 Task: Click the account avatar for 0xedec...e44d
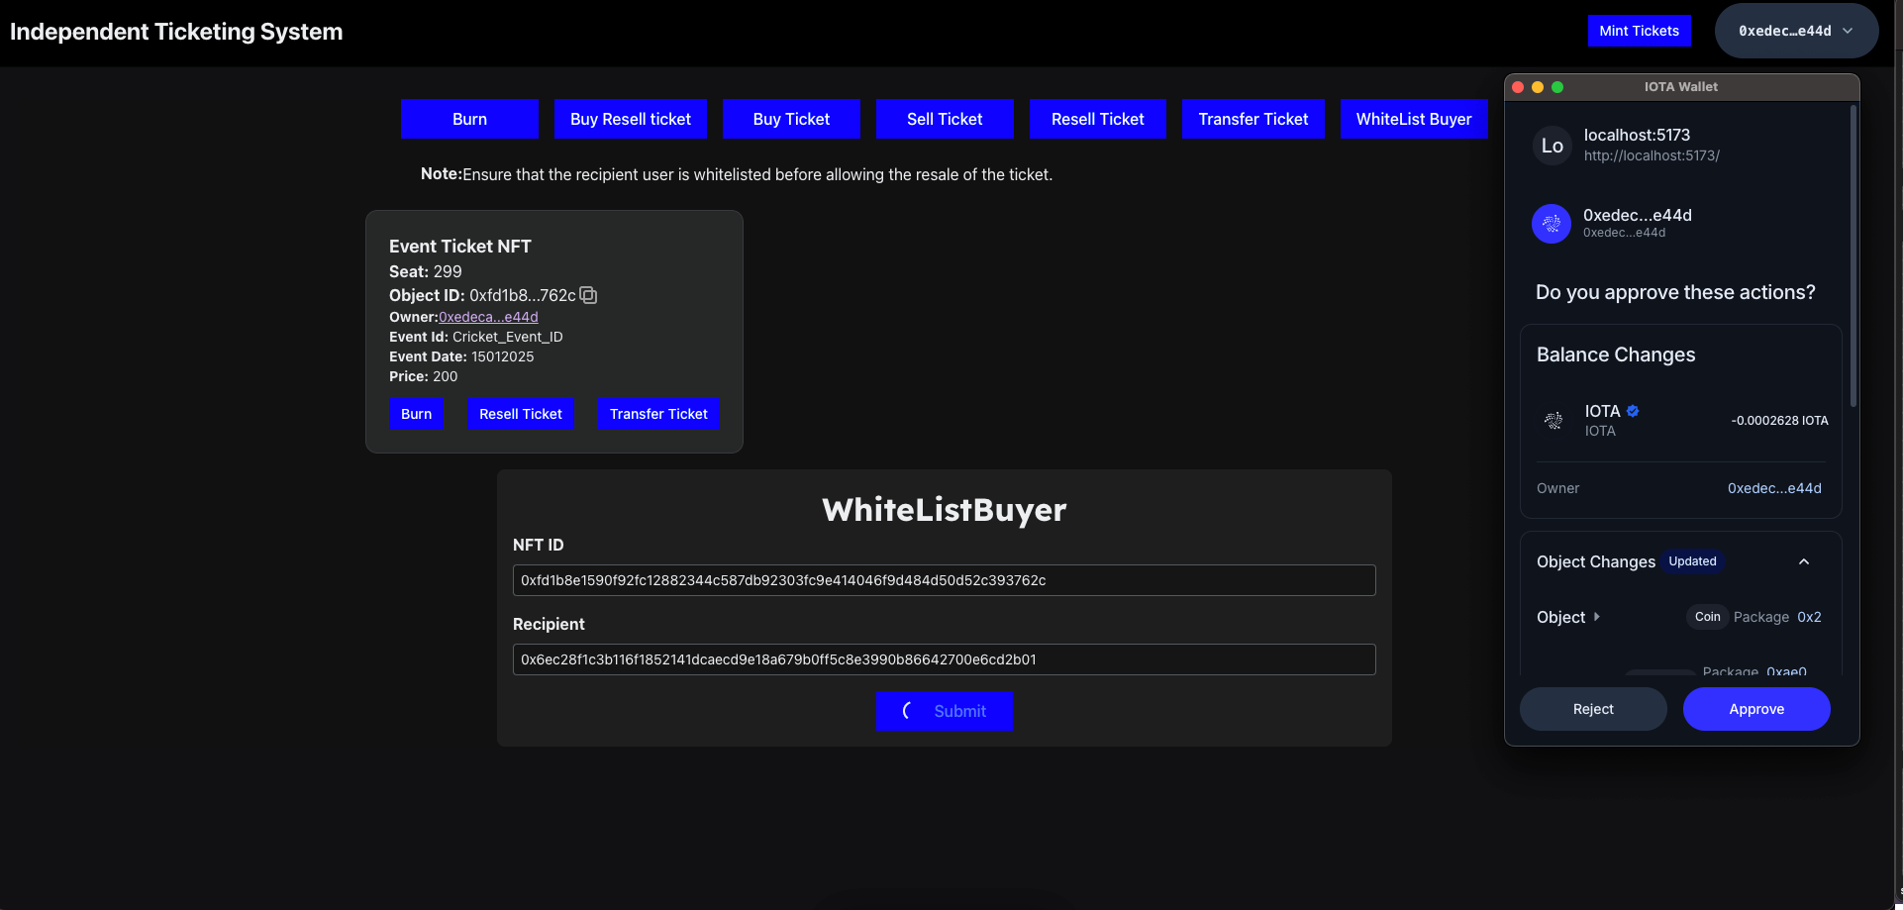pos(1552,223)
